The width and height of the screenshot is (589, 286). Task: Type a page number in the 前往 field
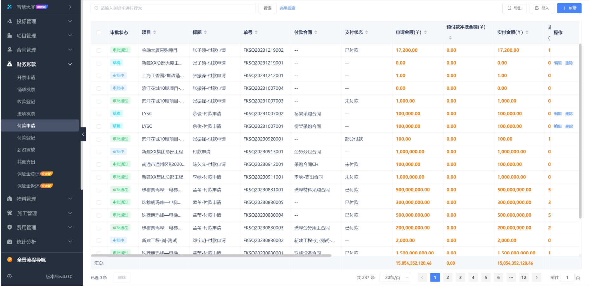(567, 277)
